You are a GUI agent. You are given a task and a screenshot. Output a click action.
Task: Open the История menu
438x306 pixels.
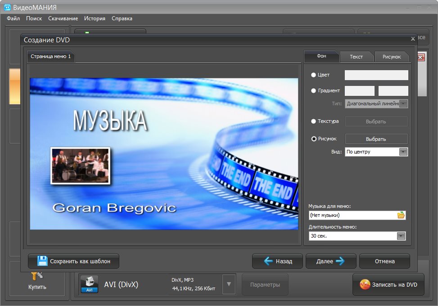95,18
